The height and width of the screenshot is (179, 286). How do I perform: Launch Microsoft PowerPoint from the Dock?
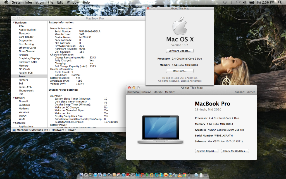tap(142, 175)
